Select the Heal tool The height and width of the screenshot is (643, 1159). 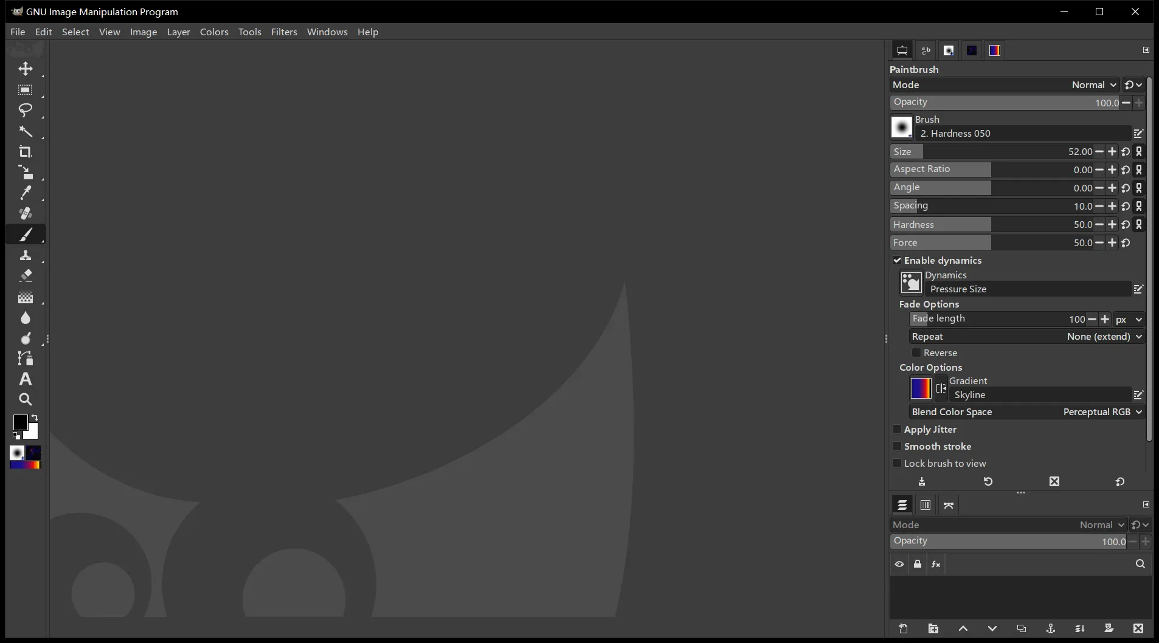point(26,213)
